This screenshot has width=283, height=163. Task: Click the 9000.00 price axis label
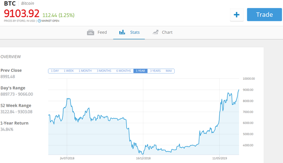(x=248, y=90)
